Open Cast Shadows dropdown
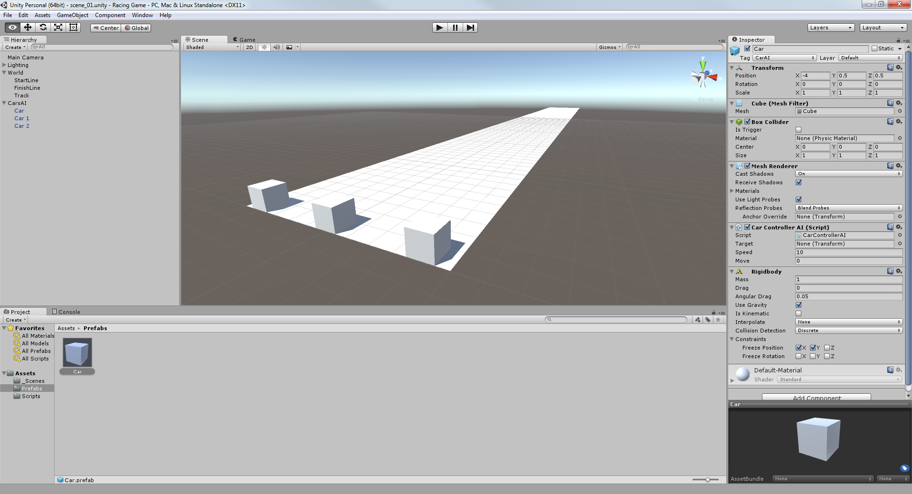Screen dimensions: 912x494 (849, 174)
